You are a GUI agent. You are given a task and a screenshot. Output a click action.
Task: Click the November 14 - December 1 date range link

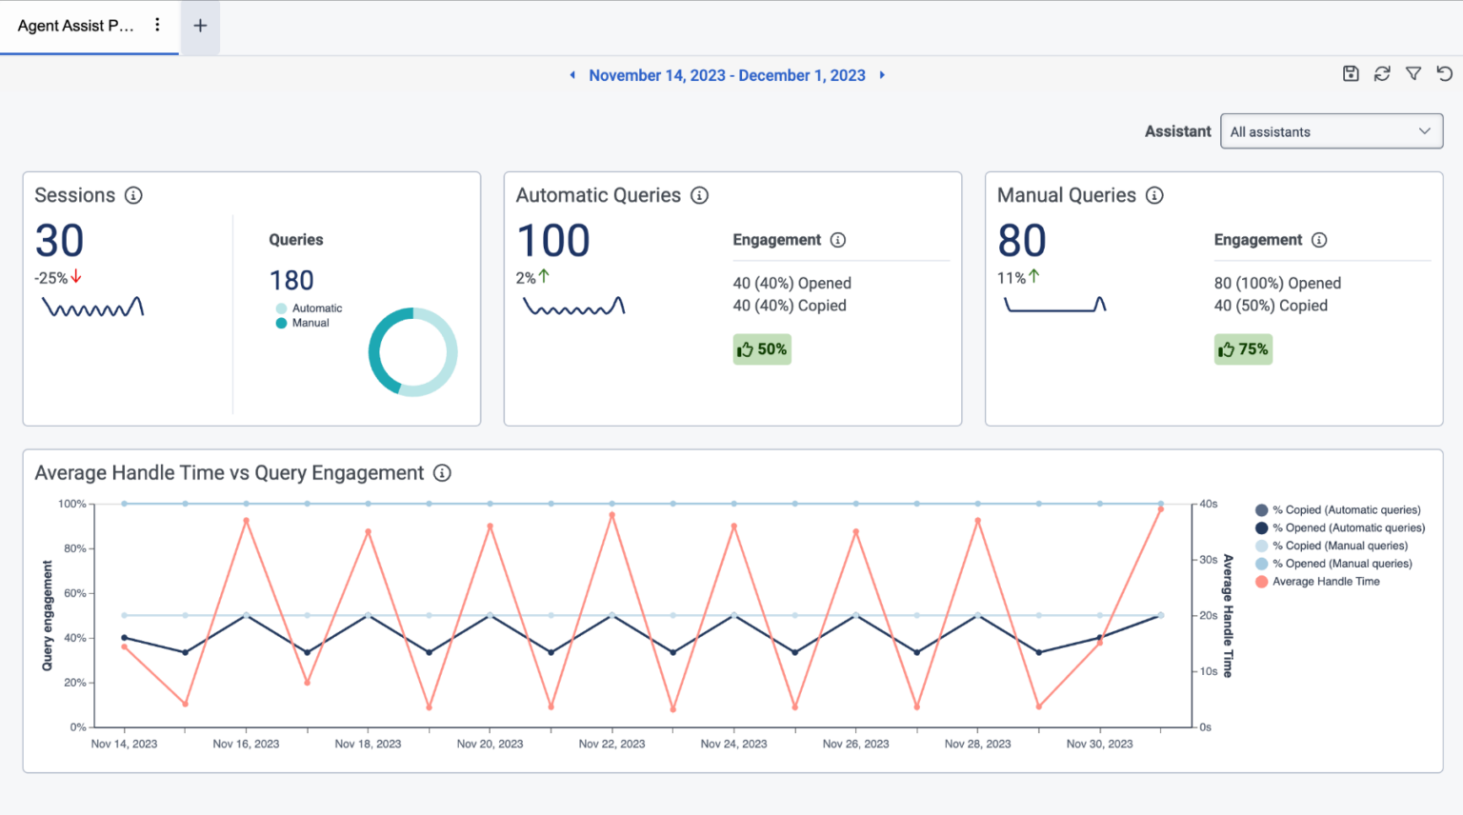pos(727,74)
